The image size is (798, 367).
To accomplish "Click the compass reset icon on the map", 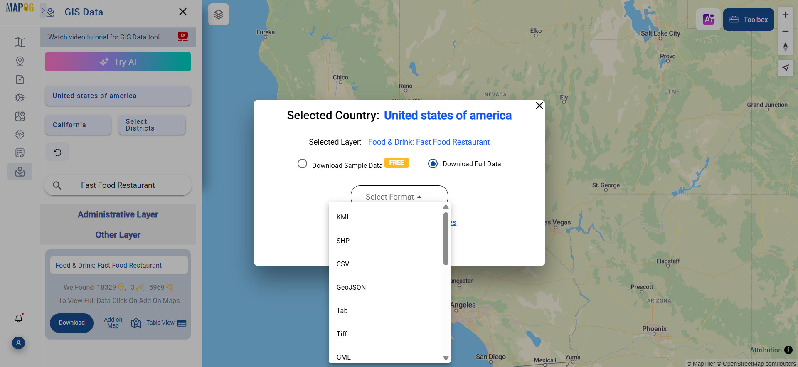I will 786,47.
